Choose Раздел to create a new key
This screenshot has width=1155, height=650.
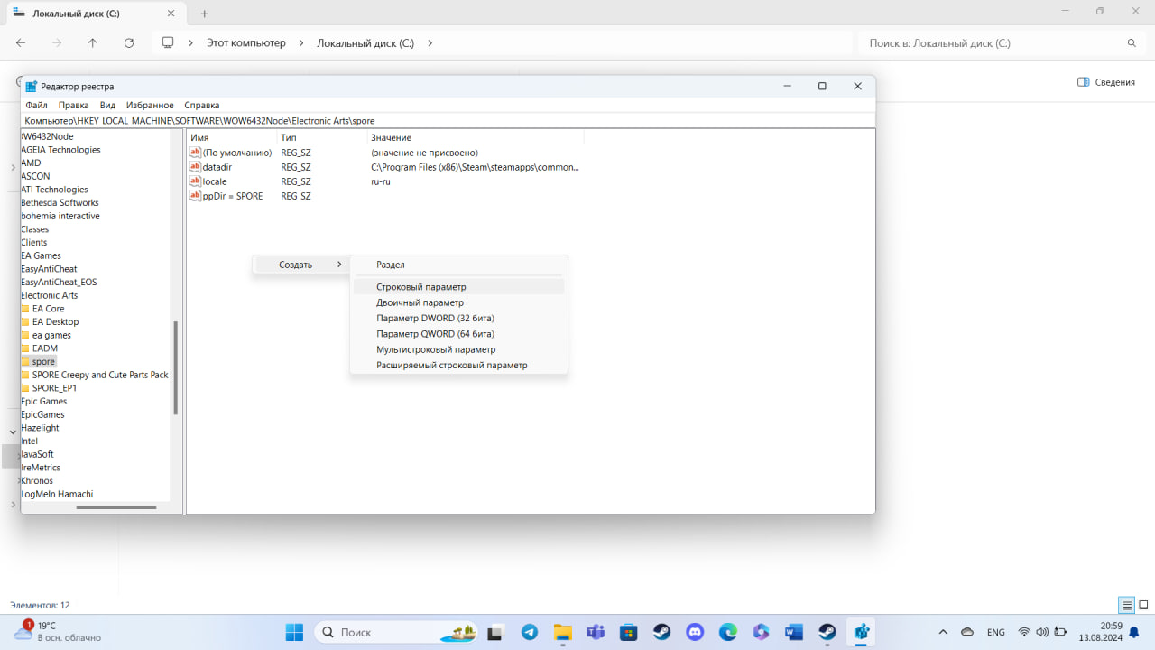(458, 265)
